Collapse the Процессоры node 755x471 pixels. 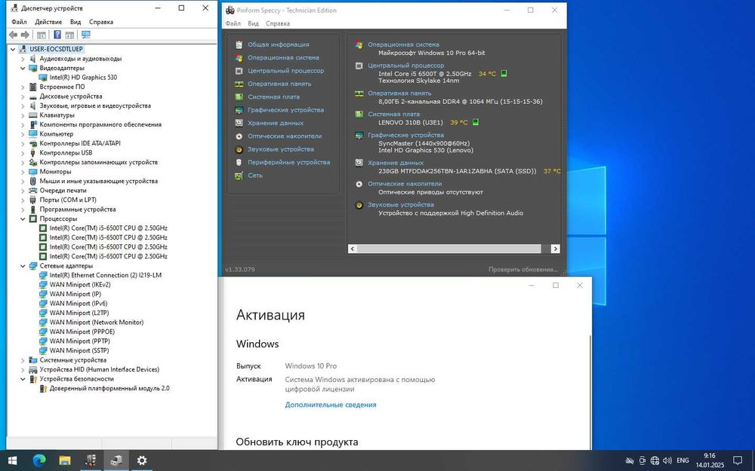tap(23, 219)
